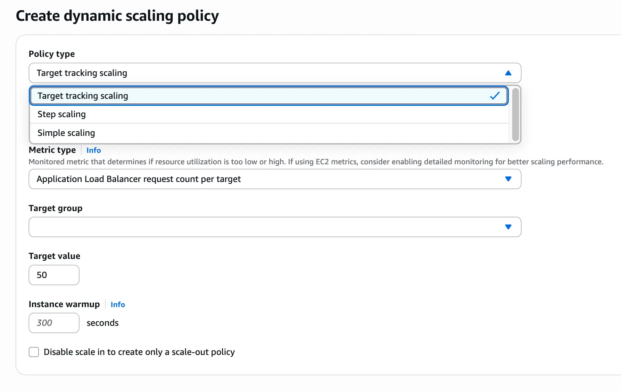Focus the Target value field showing 50
The height and width of the screenshot is (391, 621).
54,275
